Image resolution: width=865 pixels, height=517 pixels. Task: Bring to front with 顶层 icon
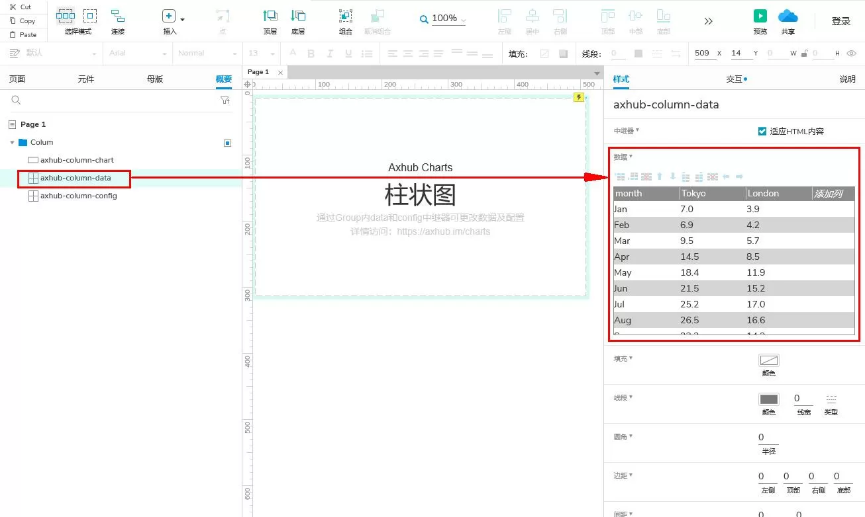270,16
